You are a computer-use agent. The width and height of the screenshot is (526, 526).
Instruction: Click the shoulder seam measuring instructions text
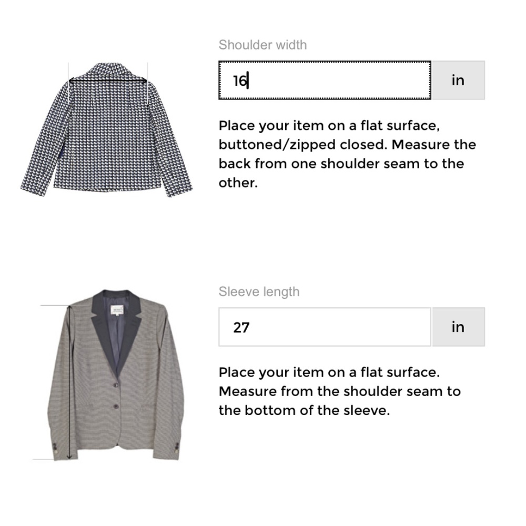(x=347, y=154)
